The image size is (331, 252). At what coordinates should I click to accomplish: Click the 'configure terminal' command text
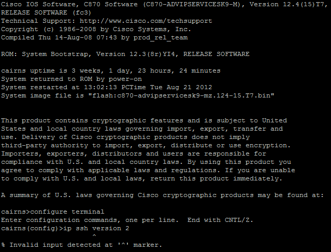pyautogui.click(x=67, y=212)
